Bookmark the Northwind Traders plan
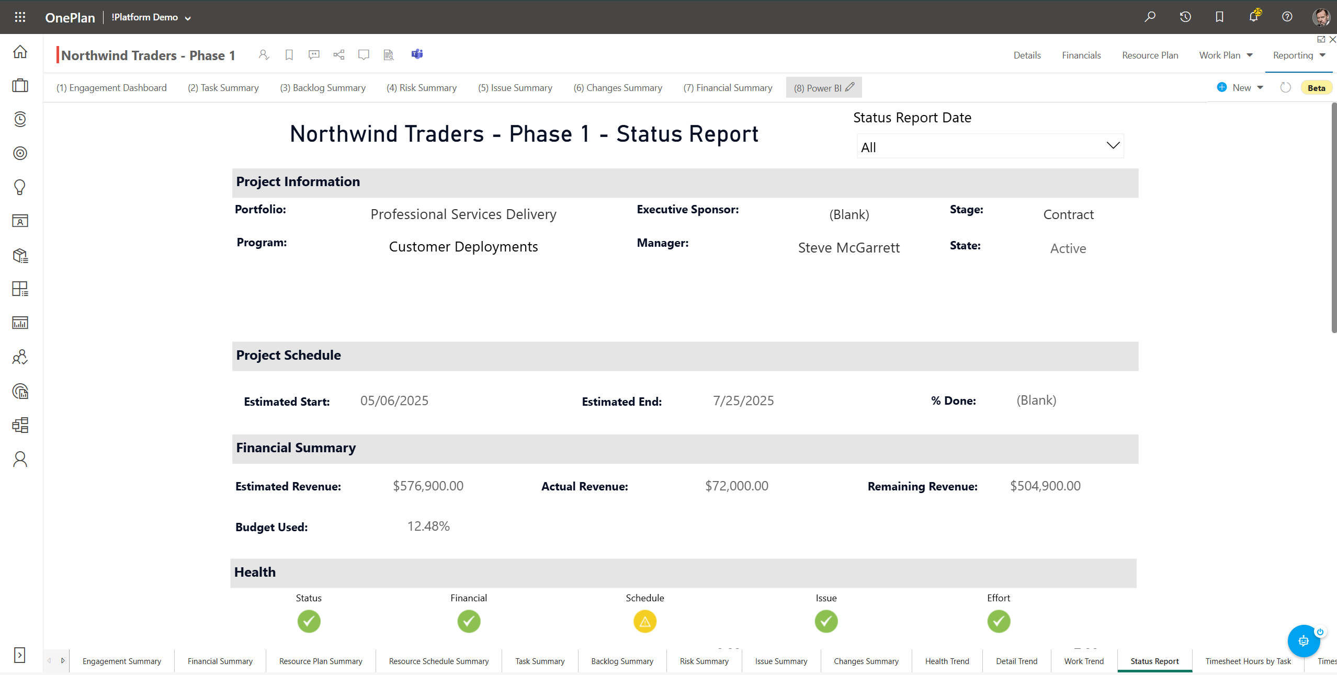Viewport: 1337px width, 675px height. coord(289,54)
